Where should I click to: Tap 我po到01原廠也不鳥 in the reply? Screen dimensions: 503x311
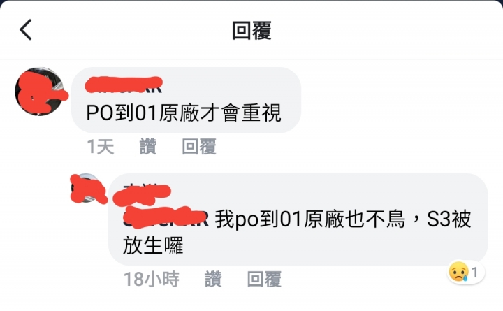pyautogui.click(x=310, y=219)
